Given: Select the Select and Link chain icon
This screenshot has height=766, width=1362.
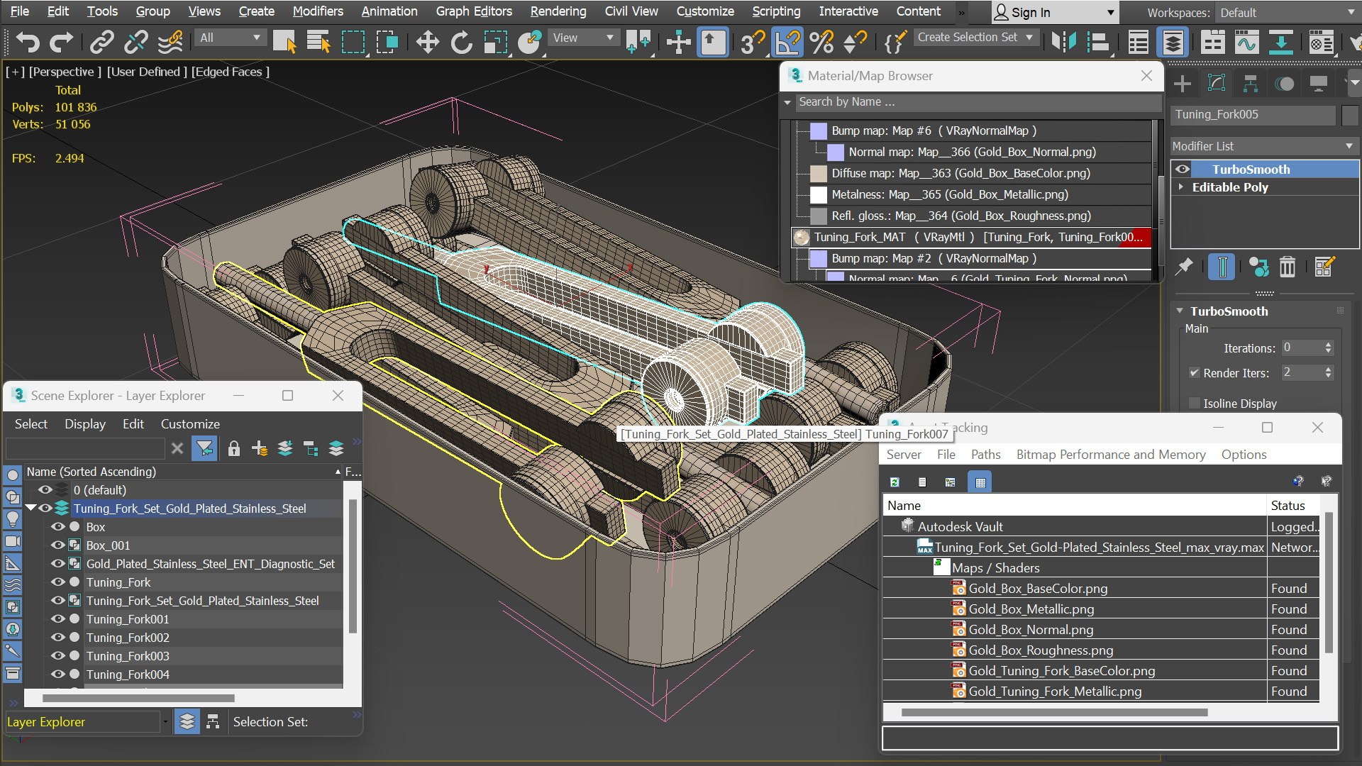Looking at the screenshot, I should (101, 43).
